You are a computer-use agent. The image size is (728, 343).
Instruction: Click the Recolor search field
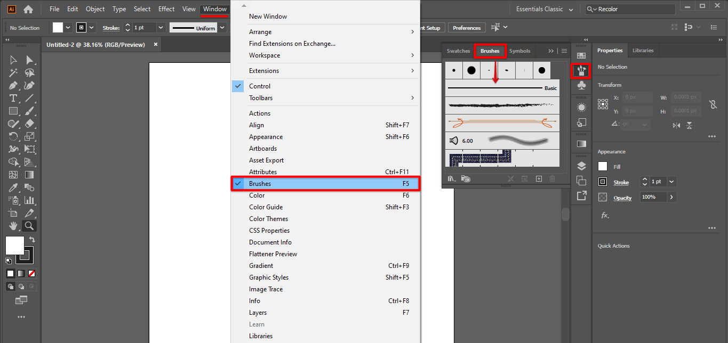[x=629, y=9]
